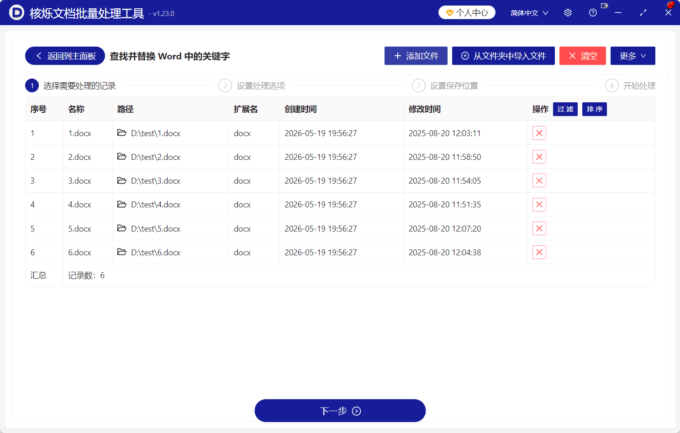The image size is (680, 433).
Task: Select file name 2.docx
Action: (x=79, y=157)
